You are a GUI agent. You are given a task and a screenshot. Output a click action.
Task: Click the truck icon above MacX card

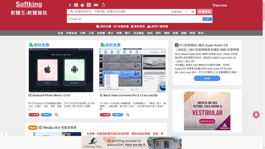point(102,45)
